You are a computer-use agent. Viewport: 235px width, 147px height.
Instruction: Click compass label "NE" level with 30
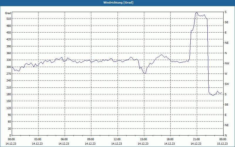coord(227,125)
